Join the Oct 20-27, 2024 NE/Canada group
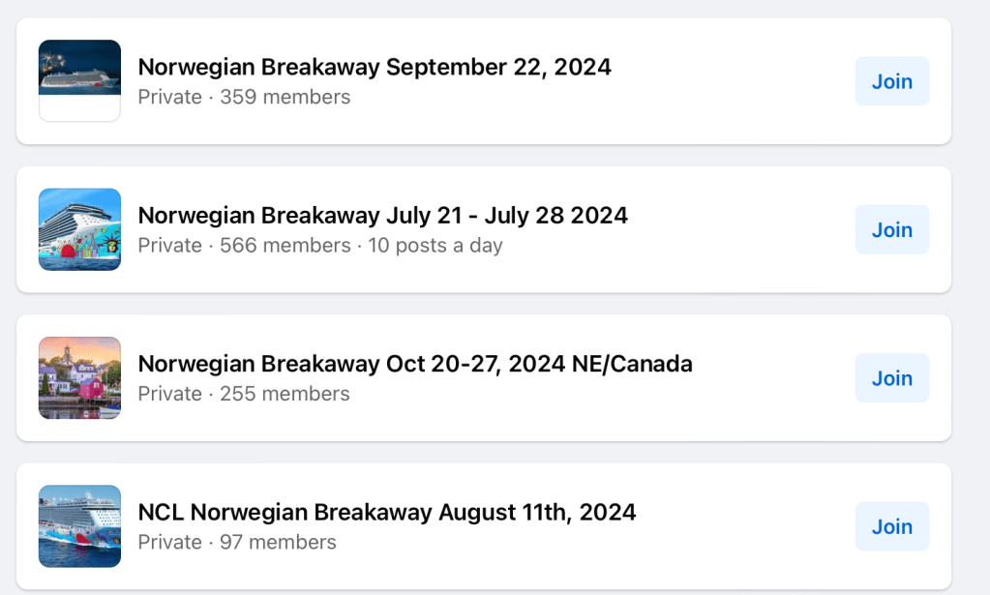Image resolution: width=990 pixels, height=595 pixels. 891,378
